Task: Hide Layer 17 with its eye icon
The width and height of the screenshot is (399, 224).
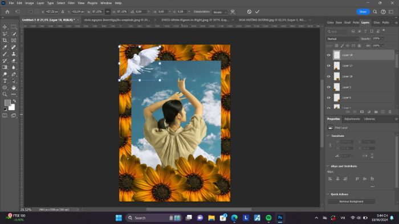Action: [x=329, y=66]
